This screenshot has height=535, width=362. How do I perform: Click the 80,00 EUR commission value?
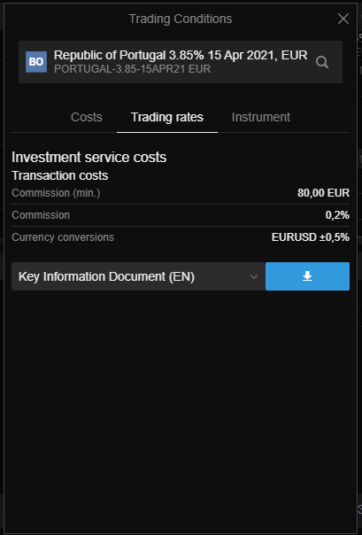point(323,193)
